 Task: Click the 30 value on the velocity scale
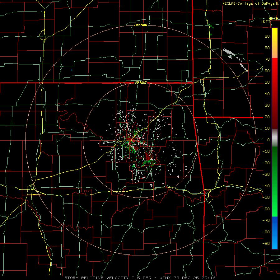point(267,105)
